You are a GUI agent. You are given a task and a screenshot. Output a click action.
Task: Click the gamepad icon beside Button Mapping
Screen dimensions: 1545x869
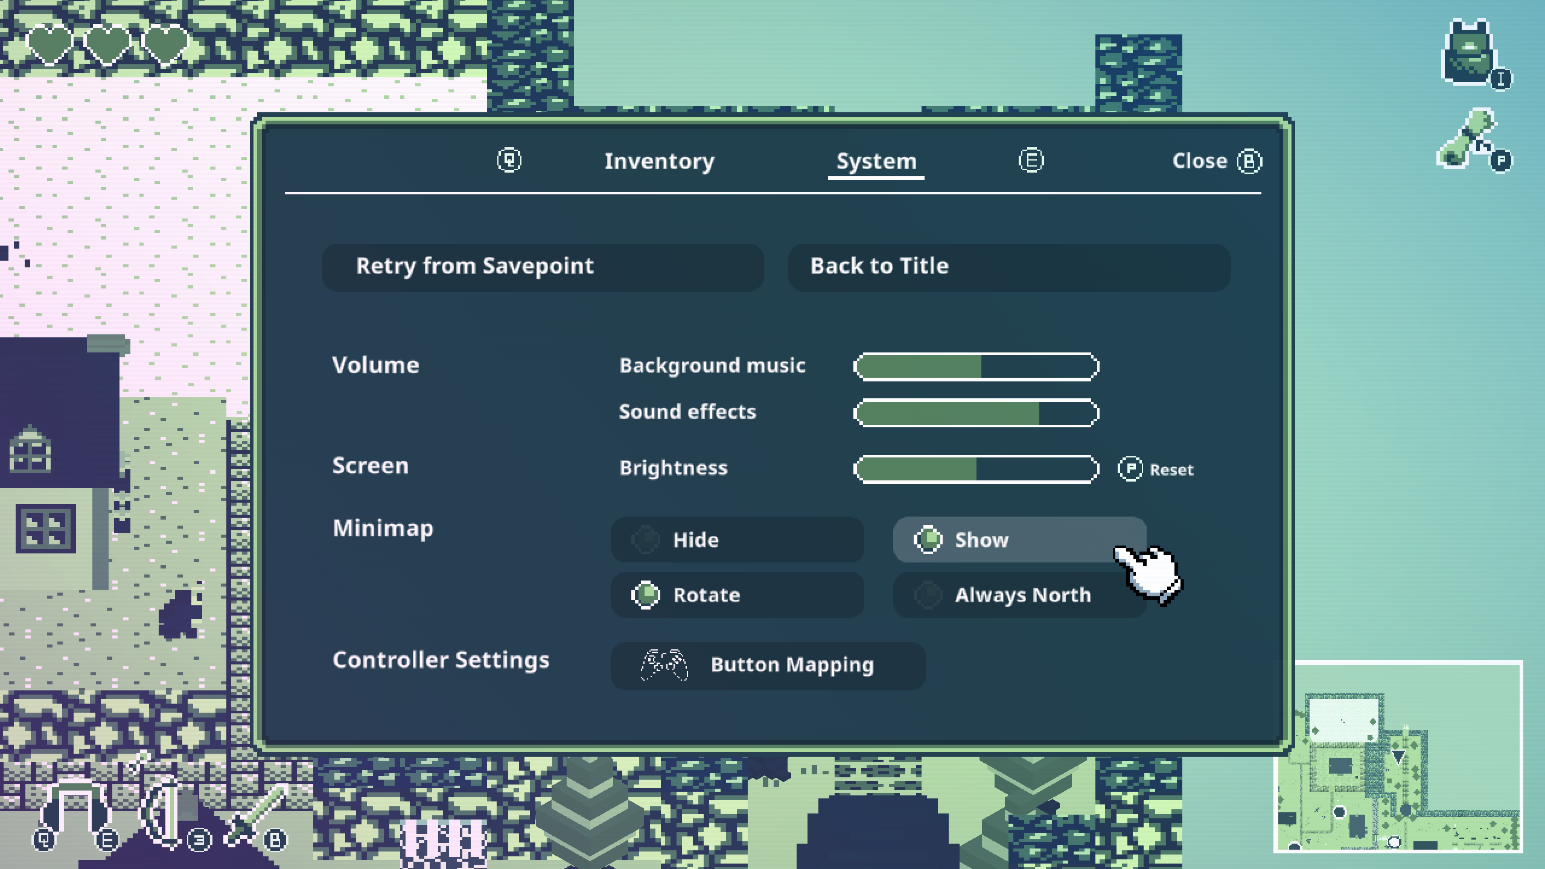(x=664, y=665)
